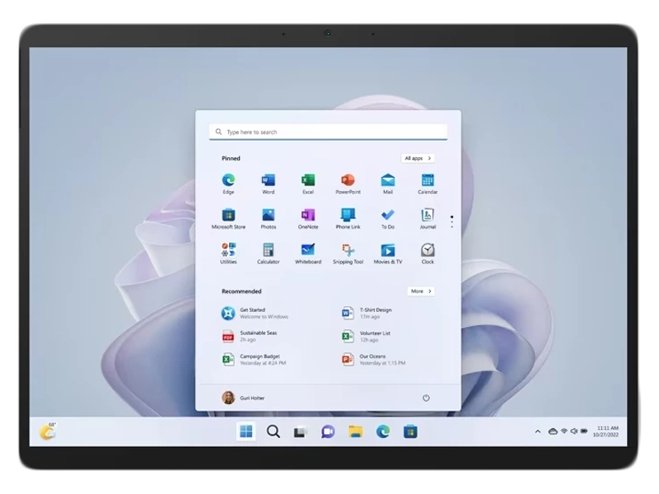
Task: Click the Wi-Fi tray icon
Action: pos(564,431)
